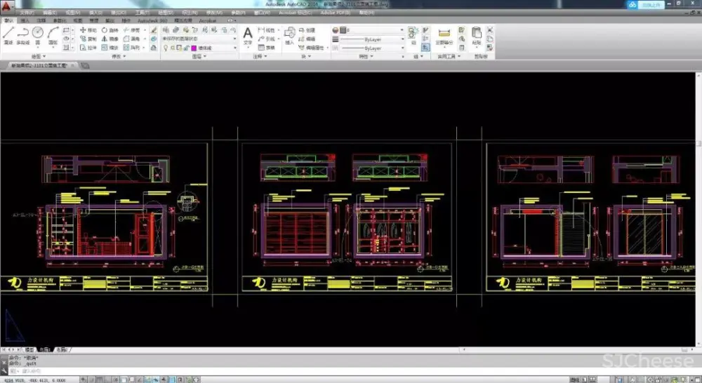Viewport: 702px width, 383px height.
Task: Click the Measure utility tool
Action: [x=444, y=34]
